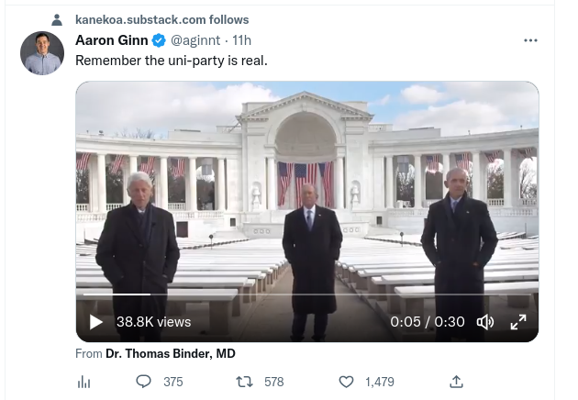
Task: Open the tweet more options menu
Action: [x=530, y=41]
